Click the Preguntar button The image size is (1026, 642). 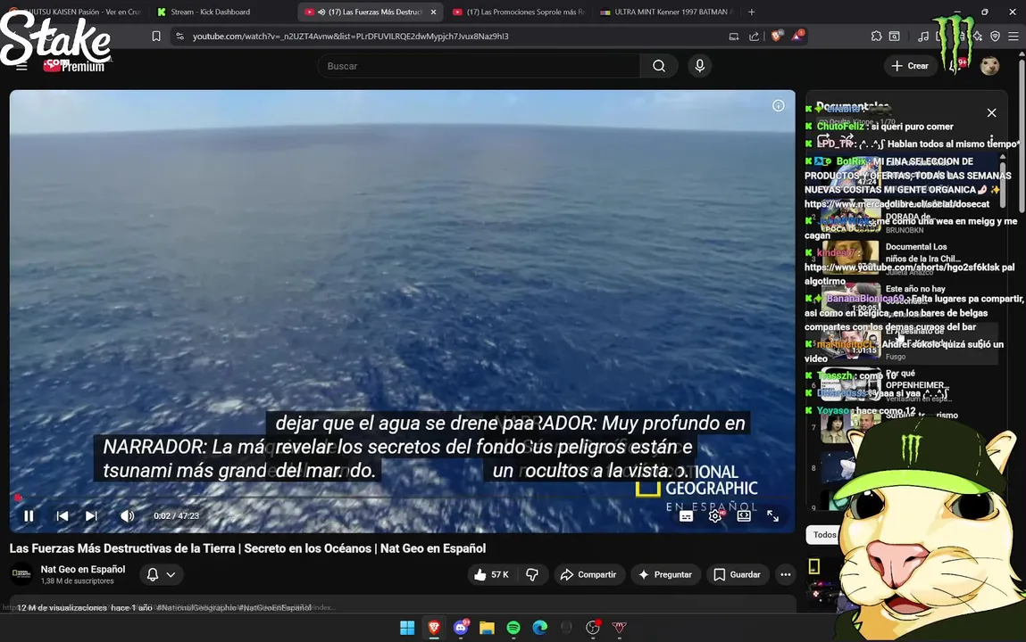pyautogui.click(x=665, y=575)
